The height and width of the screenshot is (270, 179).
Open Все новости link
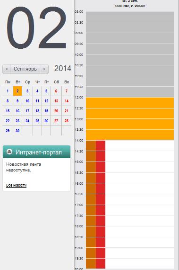(17, 185)
